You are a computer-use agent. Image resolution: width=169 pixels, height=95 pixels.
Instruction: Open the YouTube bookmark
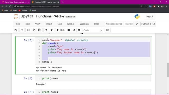click(x=23, y=10)
